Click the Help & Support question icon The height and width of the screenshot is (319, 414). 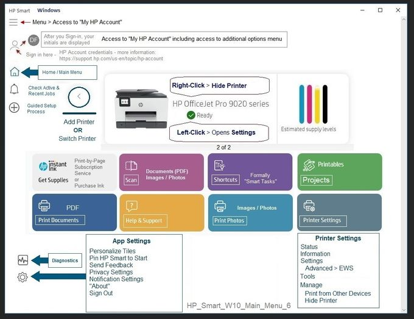pyautogui.click(x=132, y=206)
